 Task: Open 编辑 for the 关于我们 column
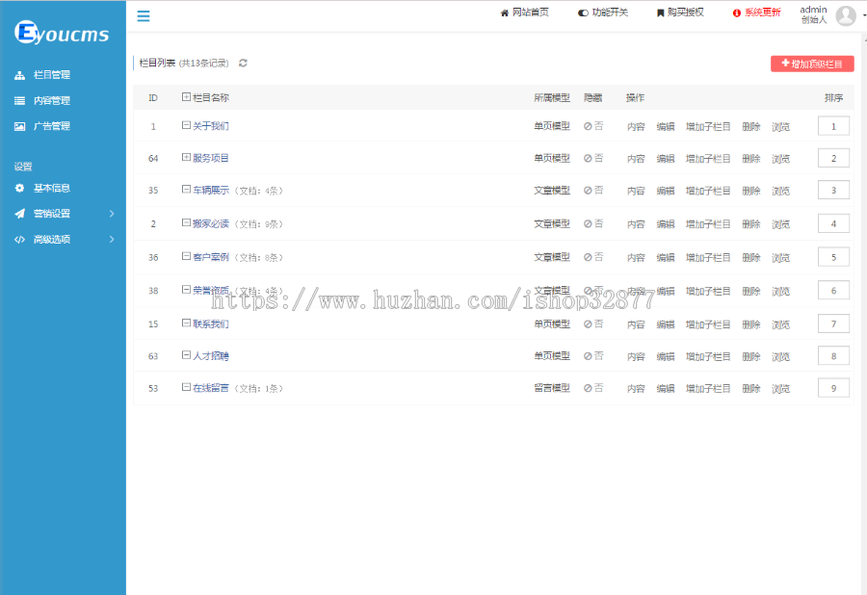[x=666, y=124]
